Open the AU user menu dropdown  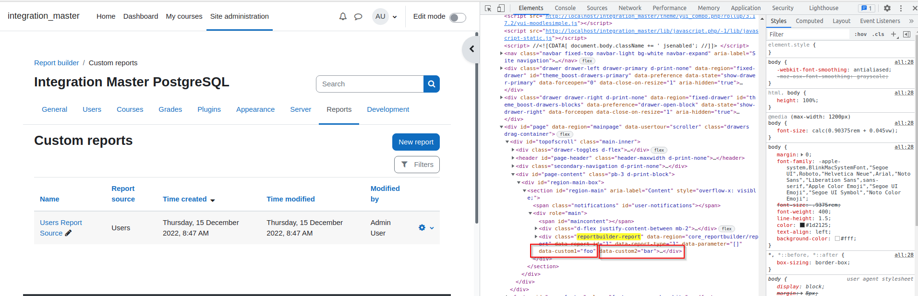tap(385, 16)
